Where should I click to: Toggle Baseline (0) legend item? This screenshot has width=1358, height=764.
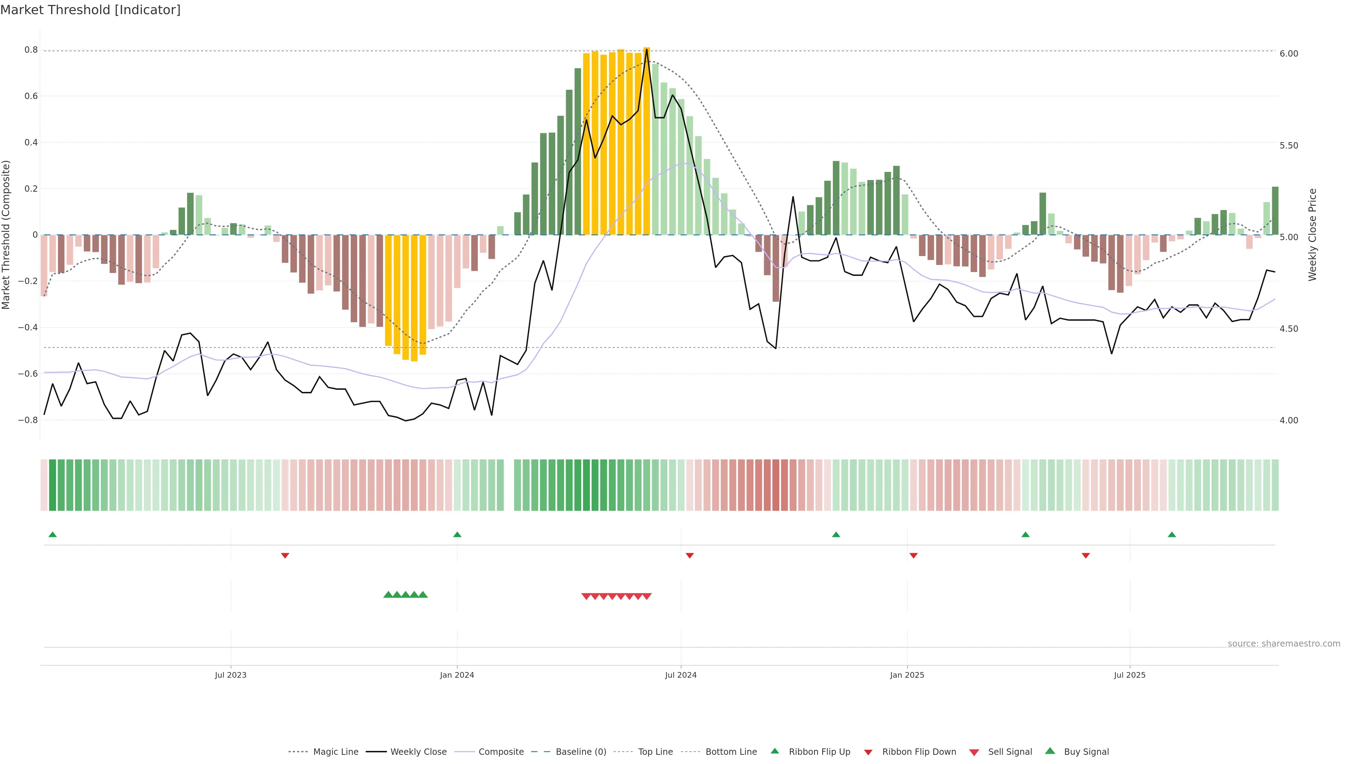tap(581, 752)
